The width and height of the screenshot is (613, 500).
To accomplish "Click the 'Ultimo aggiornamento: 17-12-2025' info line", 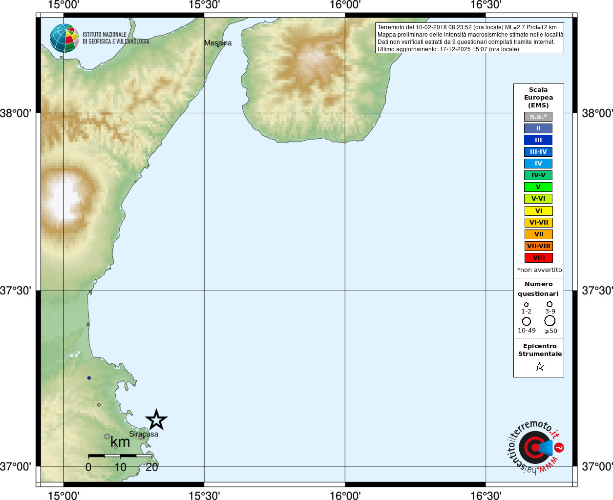I will [x=448, y=49].
